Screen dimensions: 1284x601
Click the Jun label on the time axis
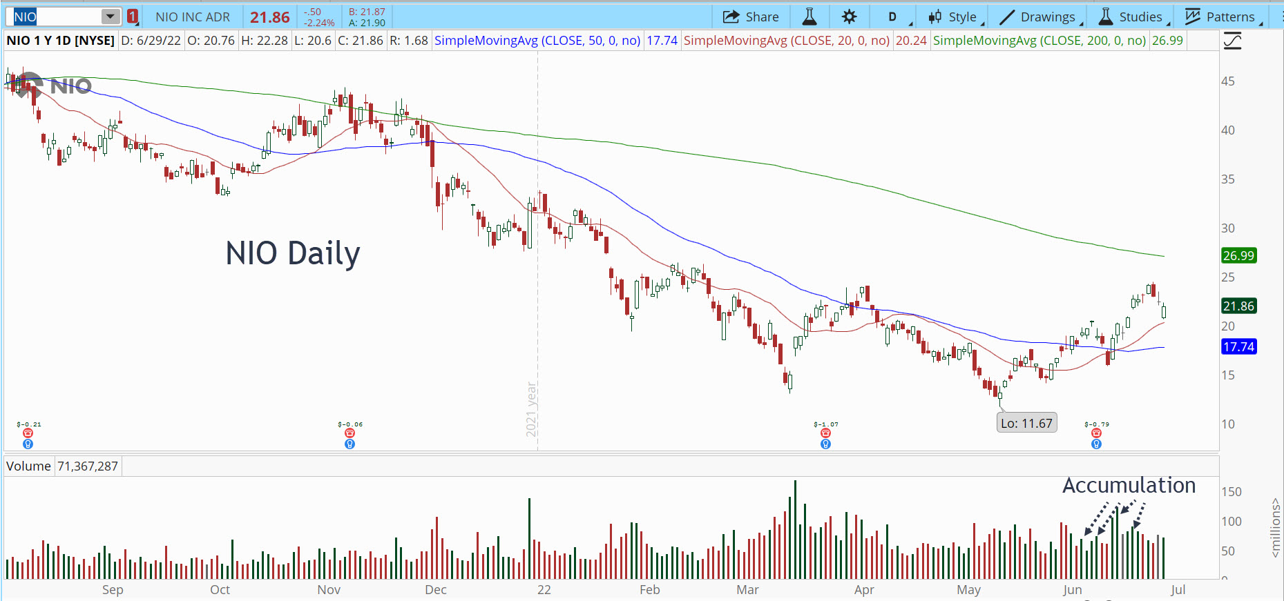[x=1072, y=590]
